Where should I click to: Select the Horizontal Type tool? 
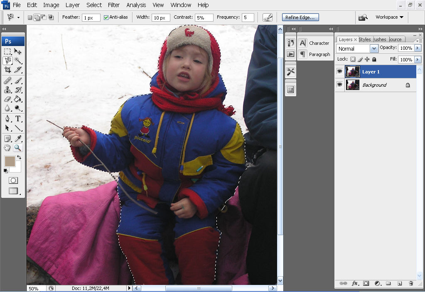point(18,119)
